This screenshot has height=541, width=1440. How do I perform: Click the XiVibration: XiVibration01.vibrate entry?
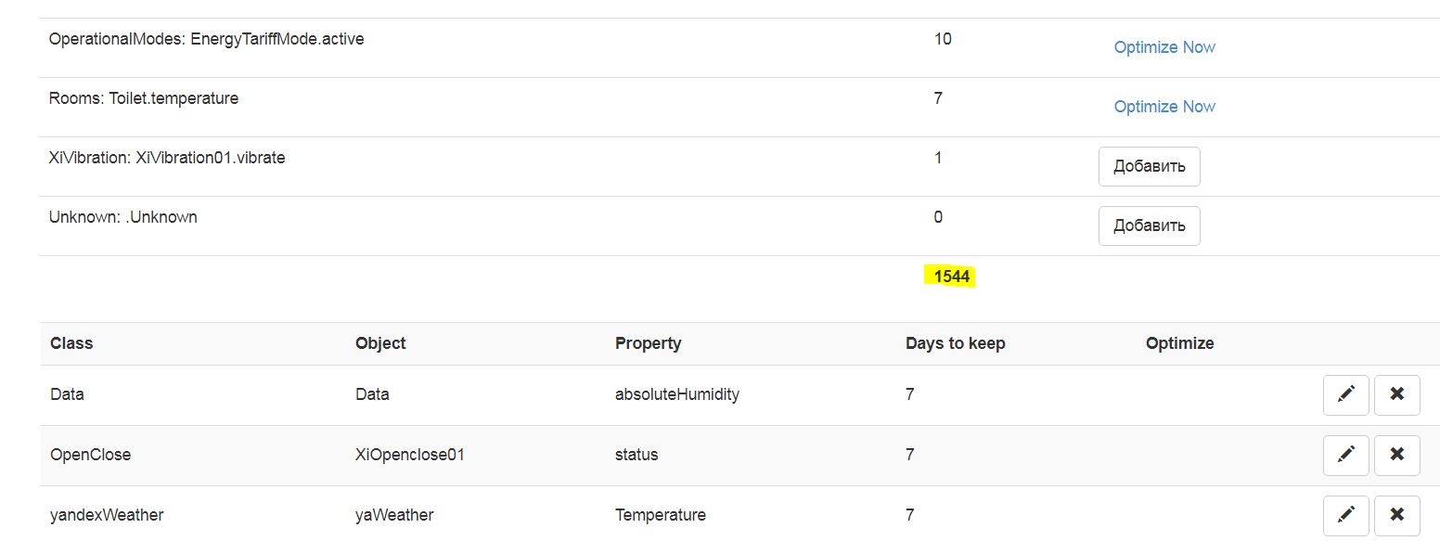coord(167,158)
